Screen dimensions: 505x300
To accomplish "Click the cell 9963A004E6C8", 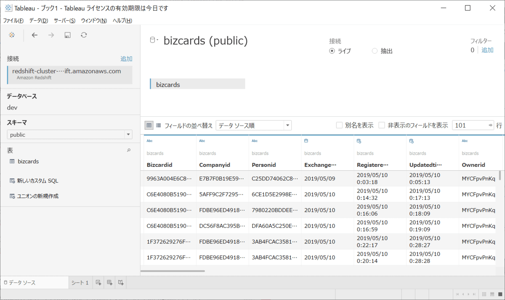I will click(168, 179).
